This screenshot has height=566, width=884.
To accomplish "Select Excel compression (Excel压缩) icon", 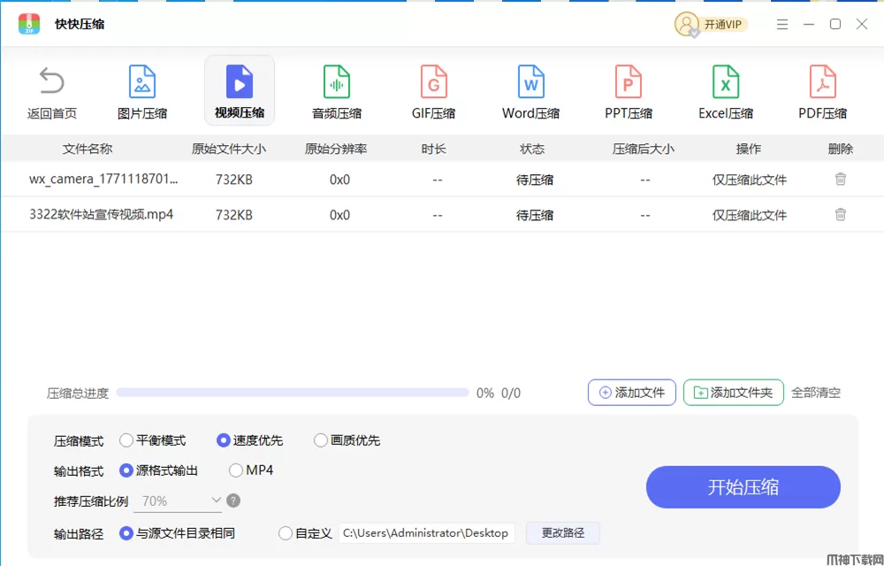I will [726, 92].
